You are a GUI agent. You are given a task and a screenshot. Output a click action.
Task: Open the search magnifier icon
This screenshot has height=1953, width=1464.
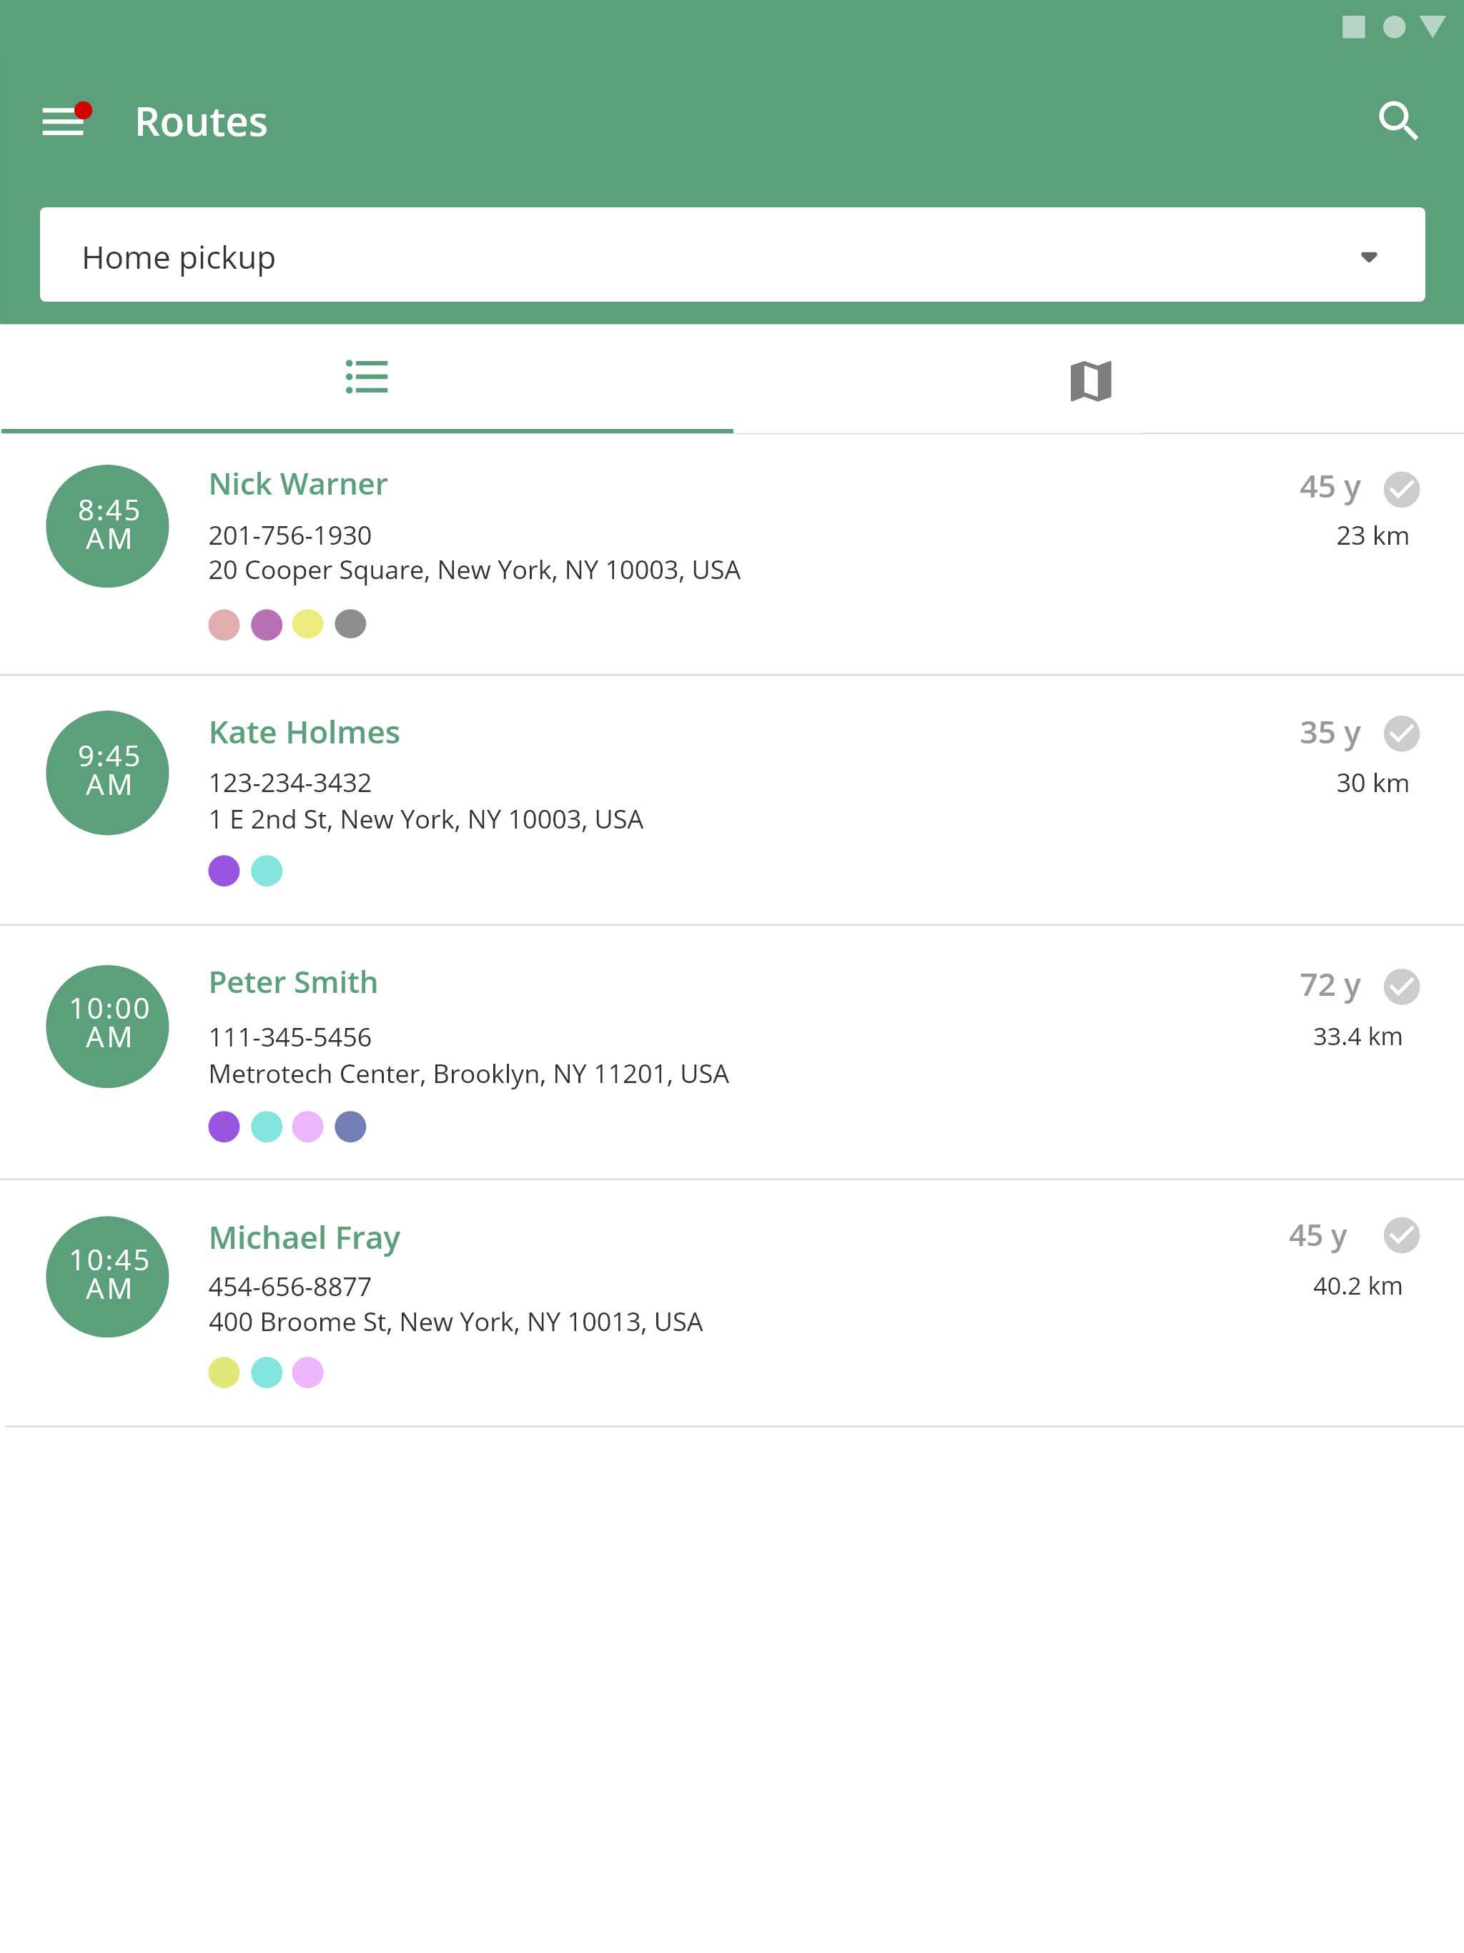pyautogui.click(x=1398, y=121)
